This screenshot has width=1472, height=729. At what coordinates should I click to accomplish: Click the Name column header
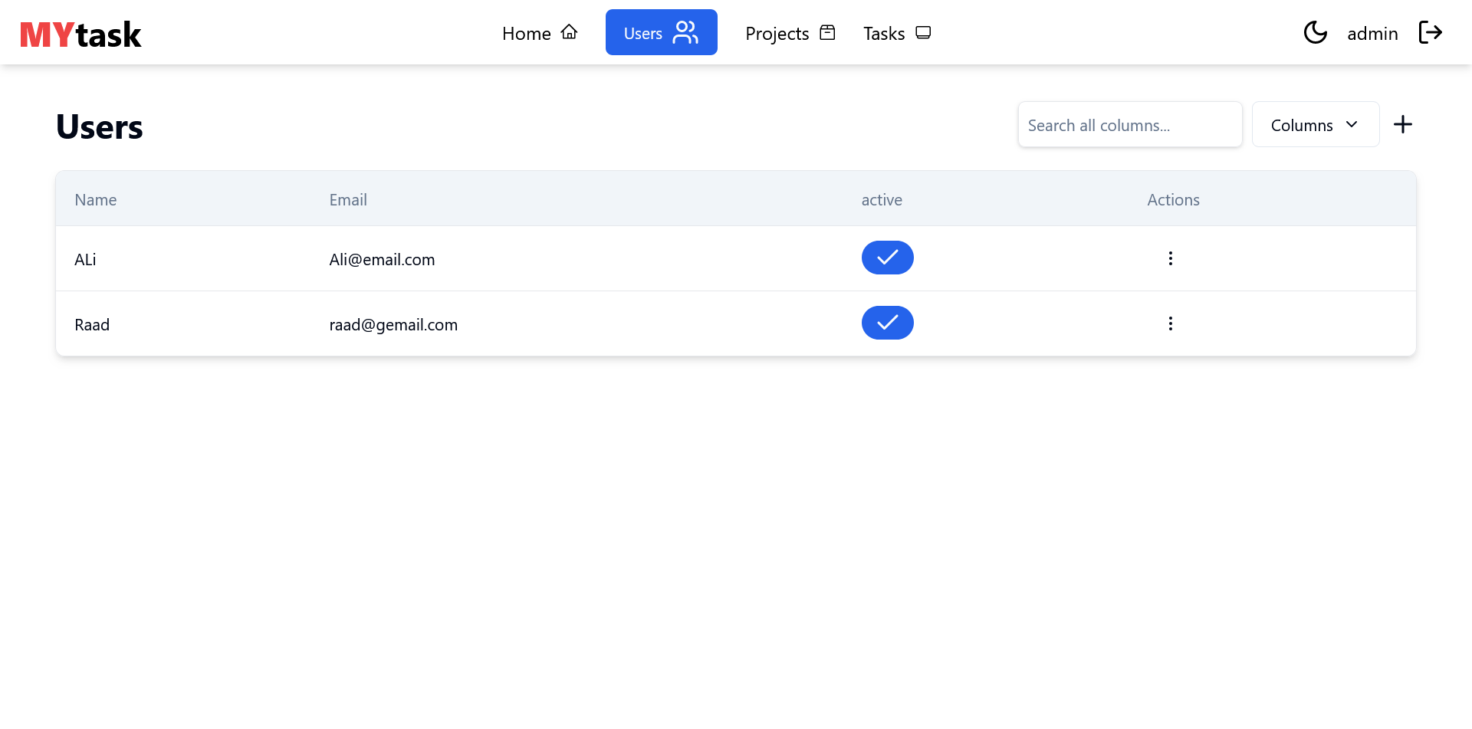pos(96,200)
